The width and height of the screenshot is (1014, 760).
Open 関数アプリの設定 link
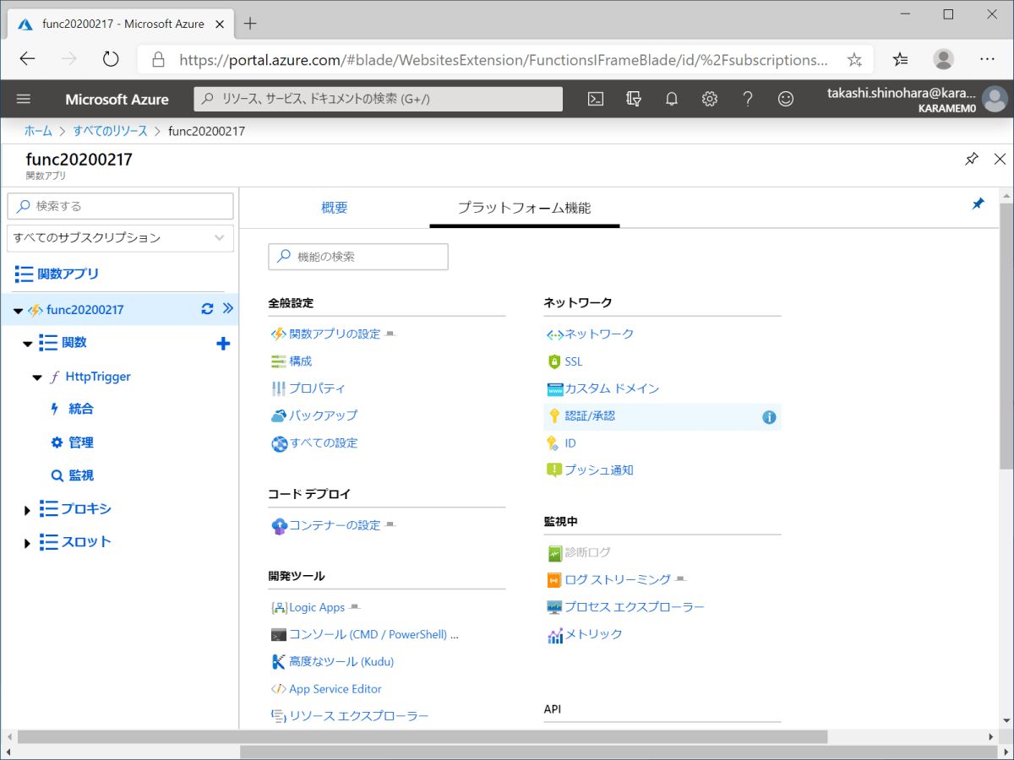pyautogui.click(x=335, y=334)
